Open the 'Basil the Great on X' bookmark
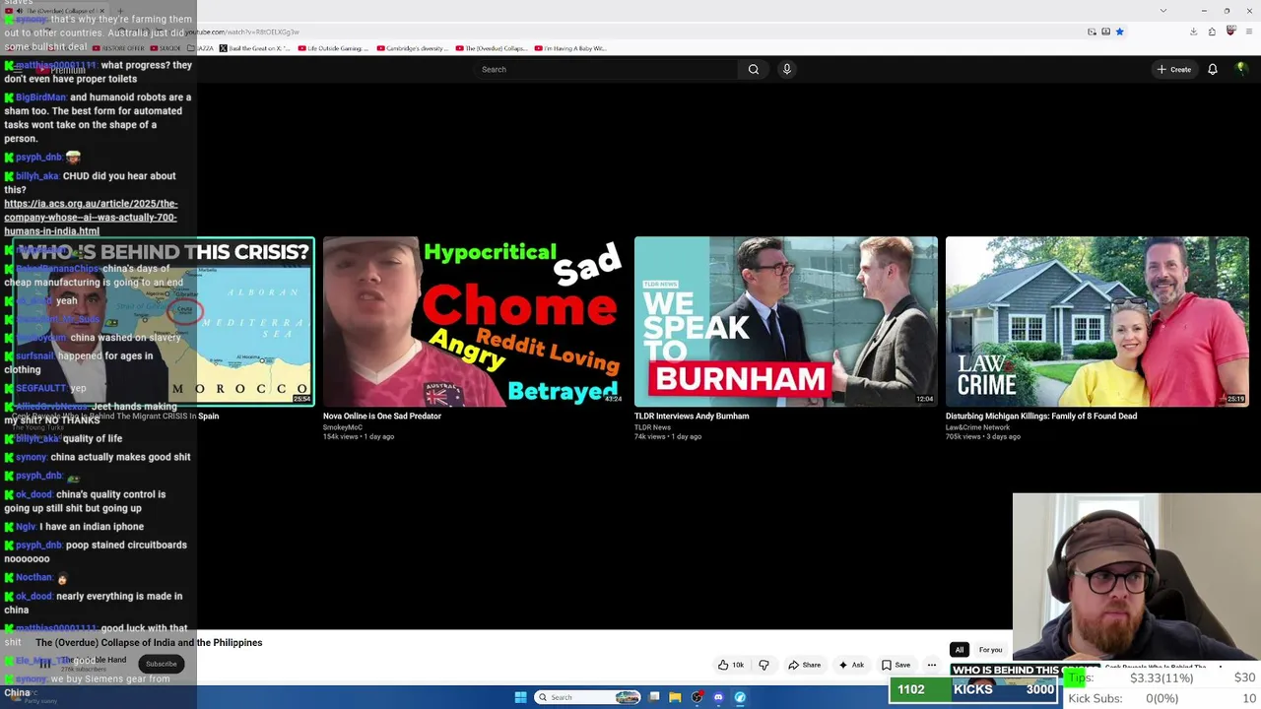 [x=254, y=48]
